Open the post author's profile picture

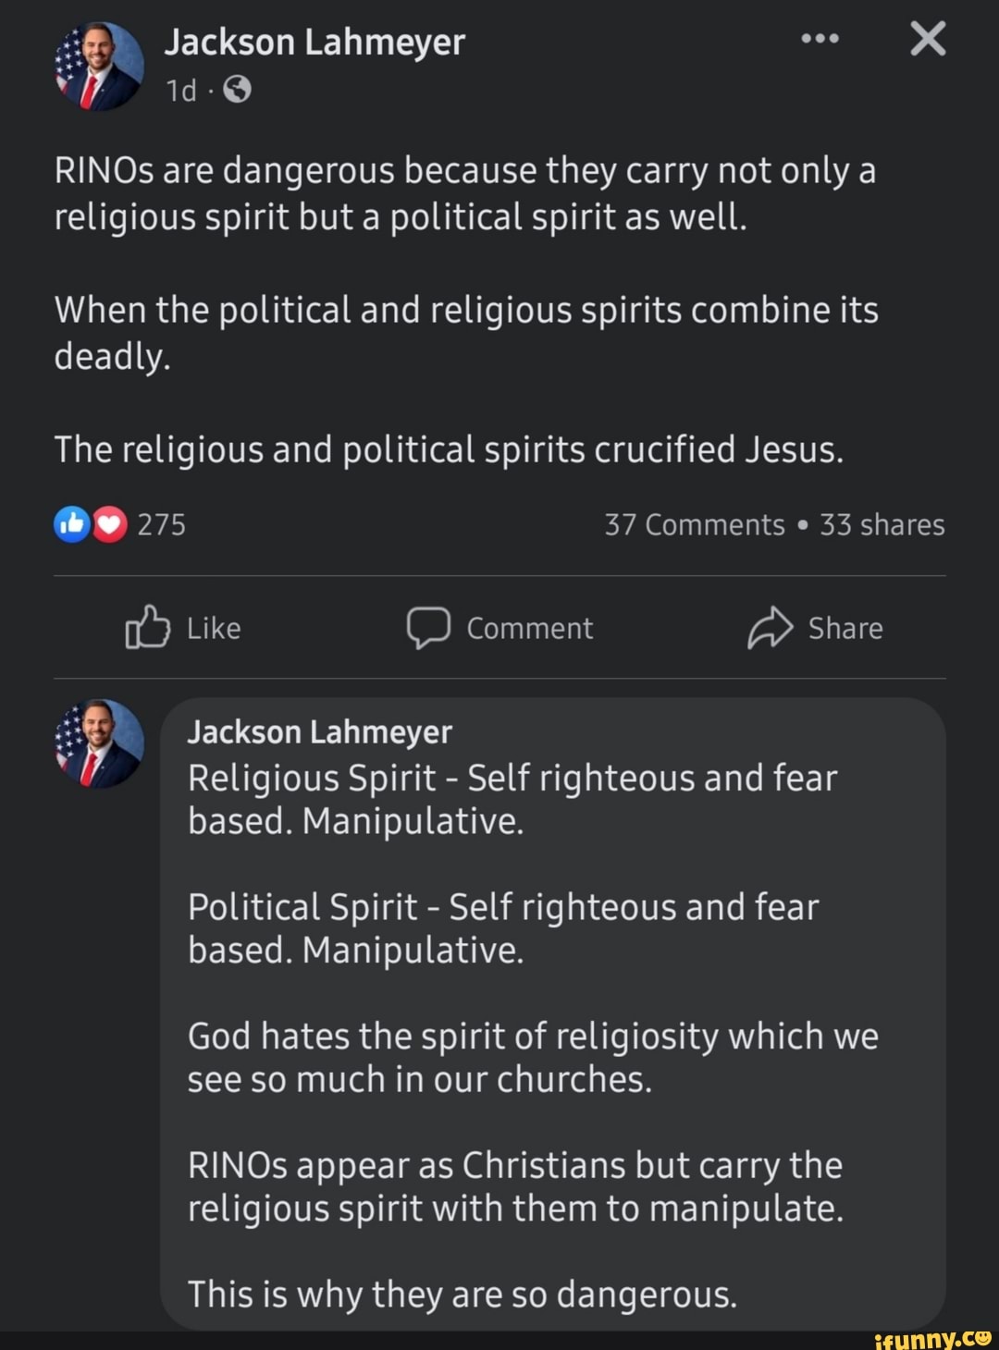(x=99, y=67)
